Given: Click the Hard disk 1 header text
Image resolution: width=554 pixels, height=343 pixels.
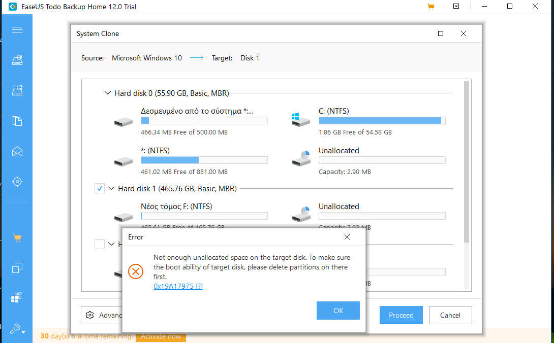Looking at the screenshot, I should pyautogui.click(x=177, y=188).
